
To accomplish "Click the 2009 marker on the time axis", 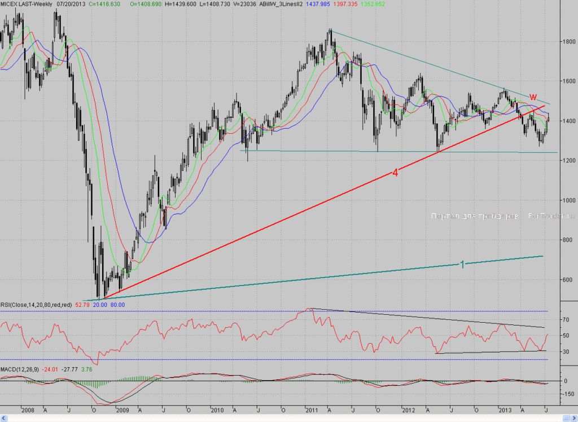I will 122,410.
